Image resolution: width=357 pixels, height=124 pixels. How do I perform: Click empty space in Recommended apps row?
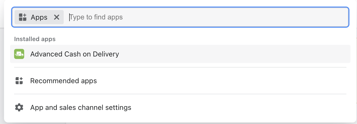[214, 81]
